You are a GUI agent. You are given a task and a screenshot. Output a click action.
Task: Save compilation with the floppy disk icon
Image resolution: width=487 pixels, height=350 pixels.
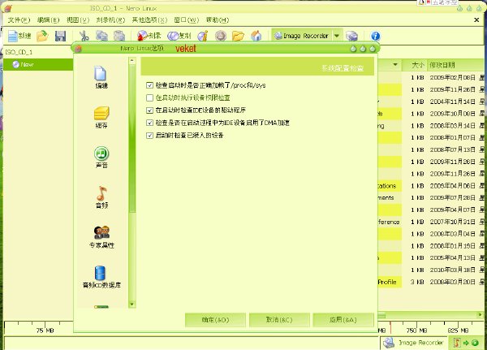(60, 36)
